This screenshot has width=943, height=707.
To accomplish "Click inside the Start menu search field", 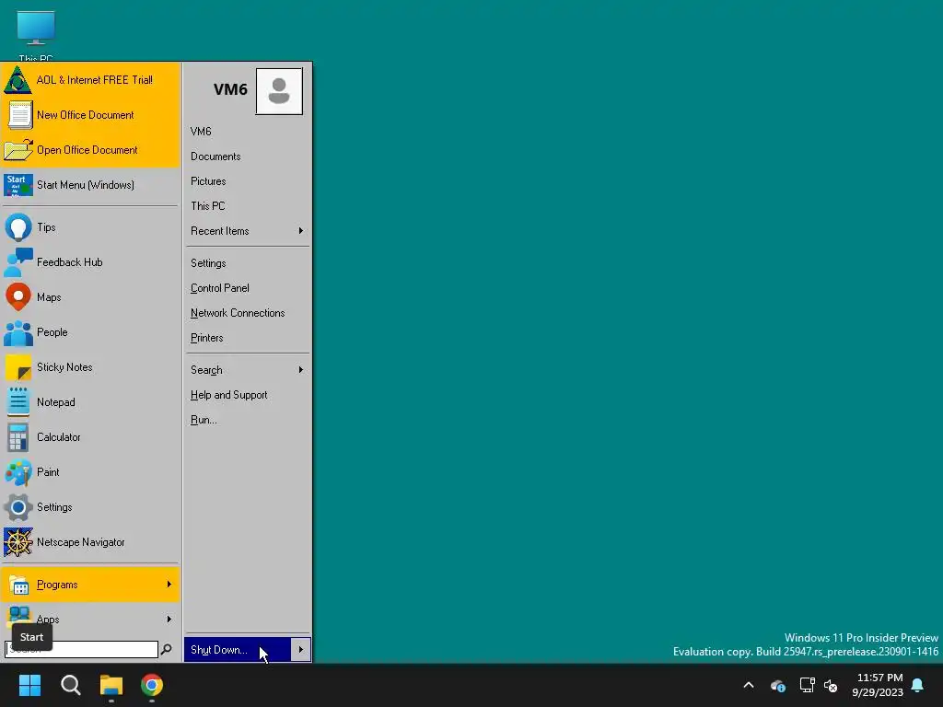I will tap(82, 649).
